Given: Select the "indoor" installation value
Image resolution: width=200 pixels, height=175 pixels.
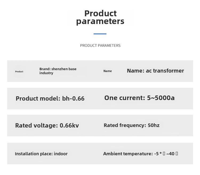Looking at the screenshot, I should (61, 154).
